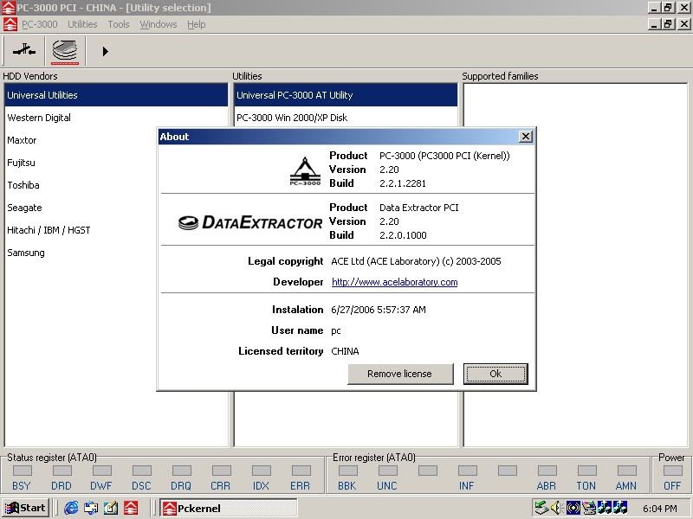Open the Help menu
This screenshot has width=693, height=519.
click(x=197, y=24)
